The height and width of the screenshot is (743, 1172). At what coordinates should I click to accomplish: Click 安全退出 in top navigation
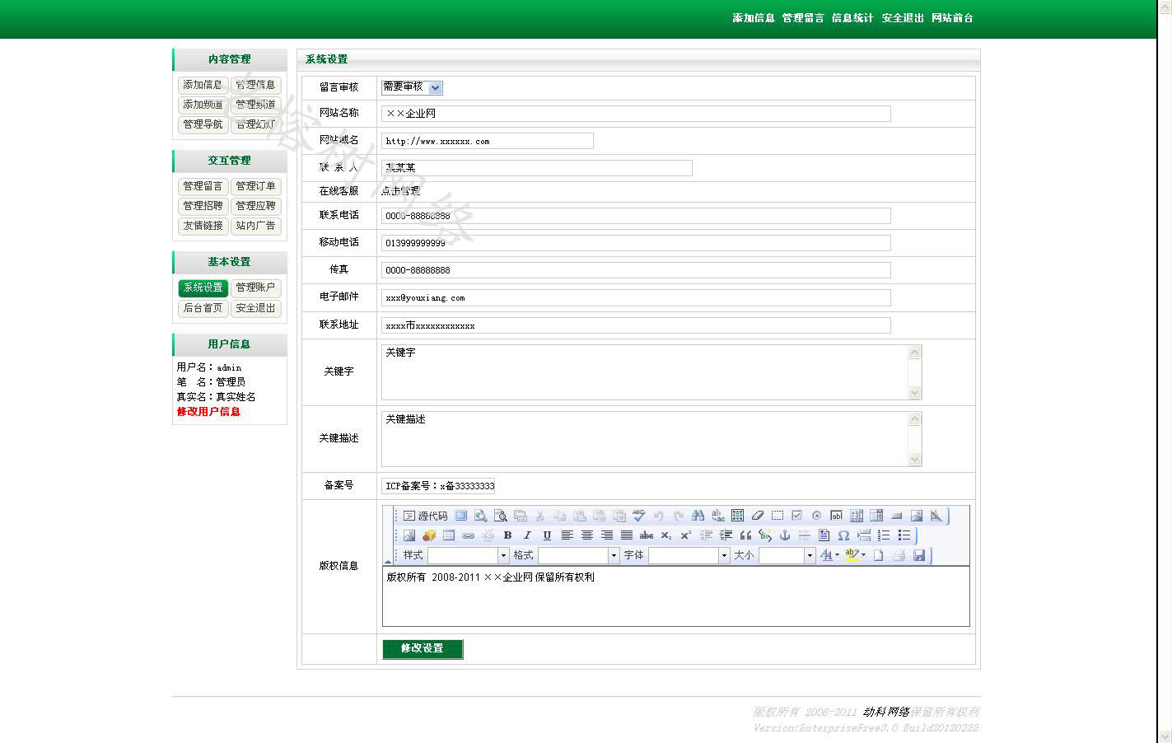point(903,17)
